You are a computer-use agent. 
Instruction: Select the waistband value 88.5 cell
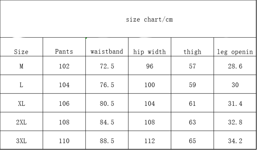(x=107, y=141)
